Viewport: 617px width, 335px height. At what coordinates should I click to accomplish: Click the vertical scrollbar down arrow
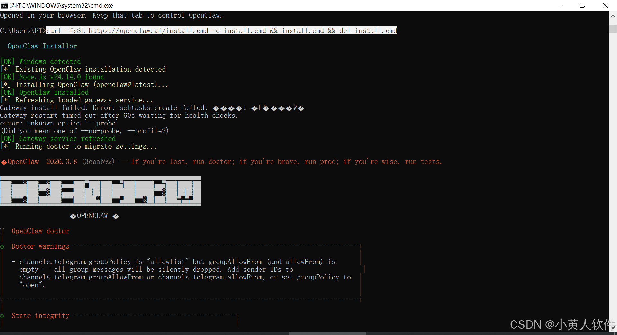click(613, 328)
